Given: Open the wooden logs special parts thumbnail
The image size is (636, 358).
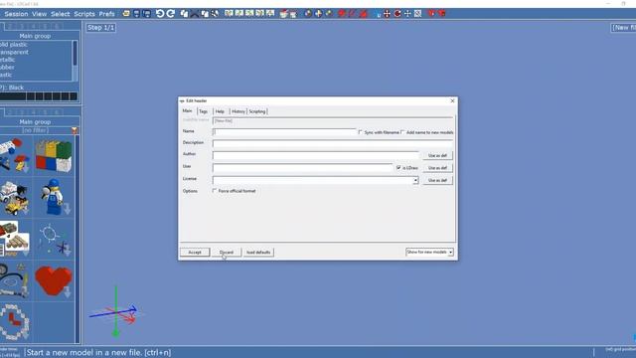Looking at the screenshot, I should [15, 239].
